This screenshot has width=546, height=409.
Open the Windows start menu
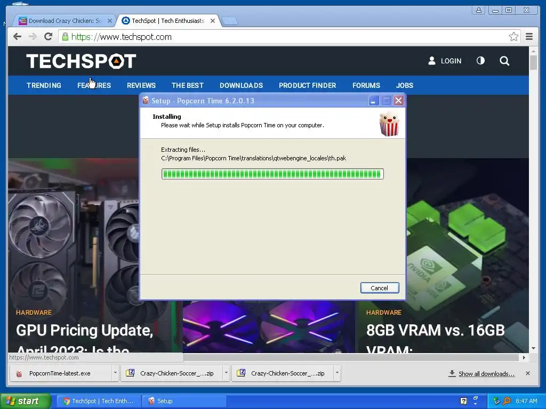(26, 401)
